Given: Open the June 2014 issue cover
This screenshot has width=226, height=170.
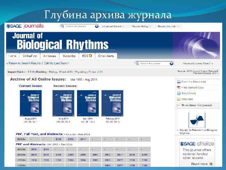Looking at the screenshot, I should point(63,103).
